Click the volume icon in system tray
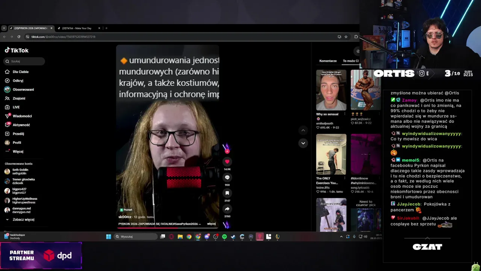Viewport: 481px width, 271px height. point(365,237)
